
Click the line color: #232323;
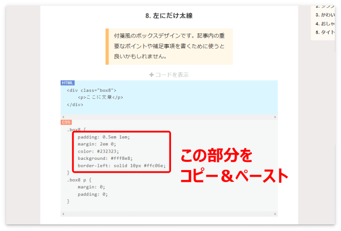pos(98,152)
